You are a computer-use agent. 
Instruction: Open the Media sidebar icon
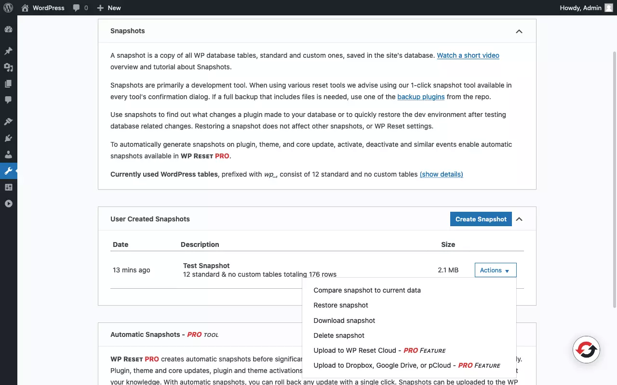[8, 67]
